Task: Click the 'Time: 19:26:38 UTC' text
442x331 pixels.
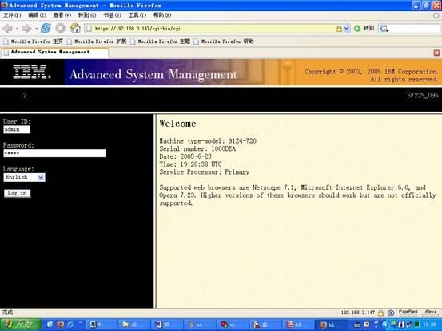Action: (190, 164)
